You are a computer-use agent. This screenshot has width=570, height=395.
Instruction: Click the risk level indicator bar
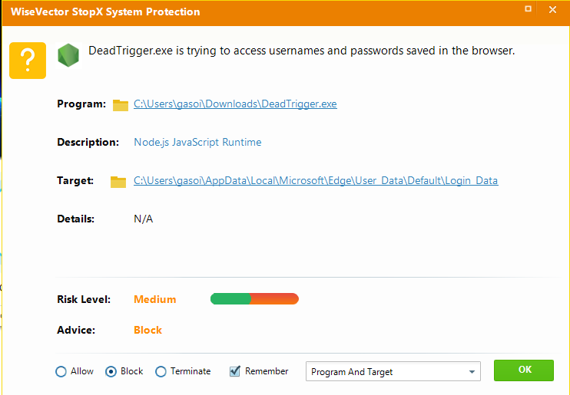click(254, 299)
